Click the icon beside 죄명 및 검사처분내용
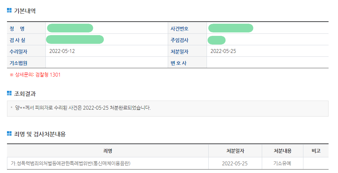This screenshot has height=173, width=338. [x=9, y=134]
